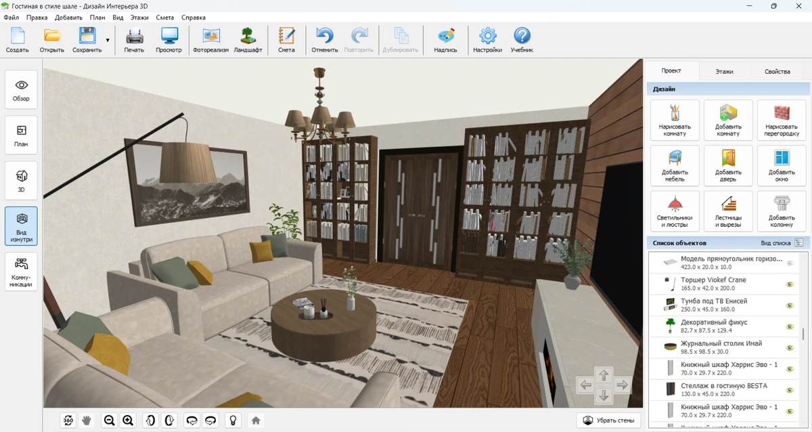The image size is (812, 432).
Task: Click the Надпись text label tool
Action: tap(445, 41)
